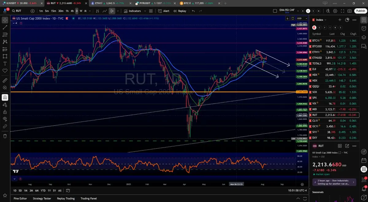The height and width of the screenshot is (202, 368).
Task: Open the forecasting and measurement tools
Action: click(5, 49)
